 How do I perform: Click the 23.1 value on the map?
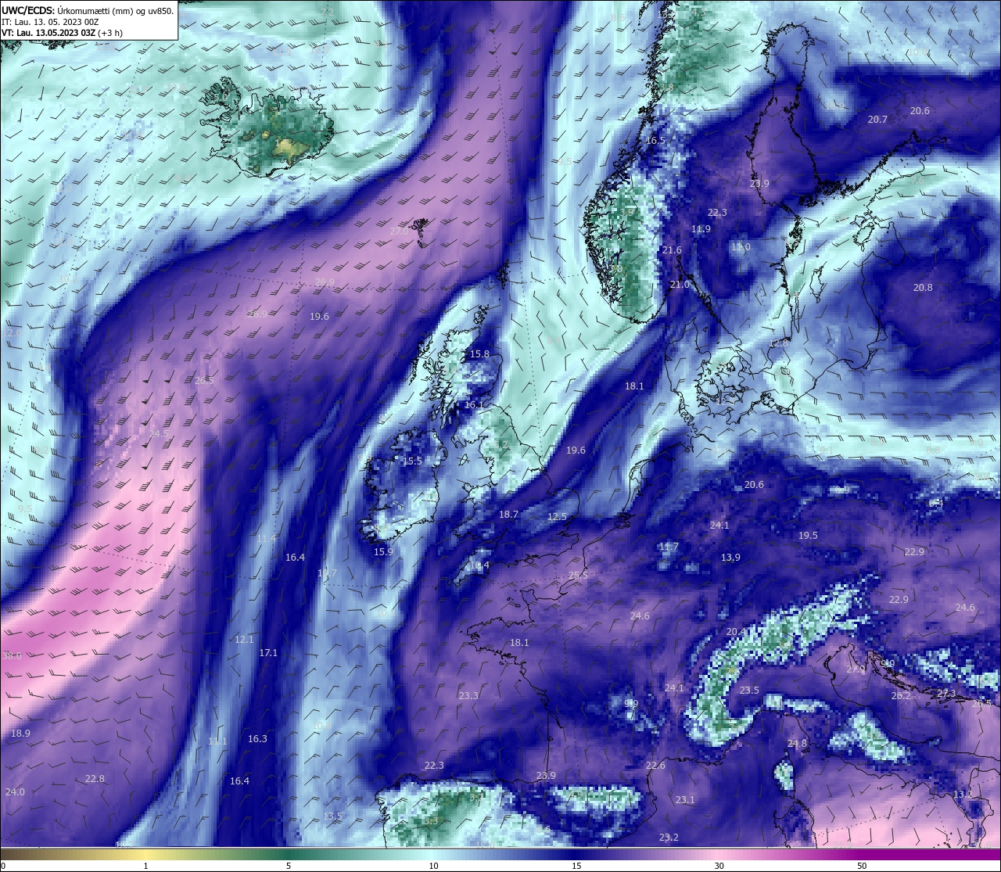point(685,799)
